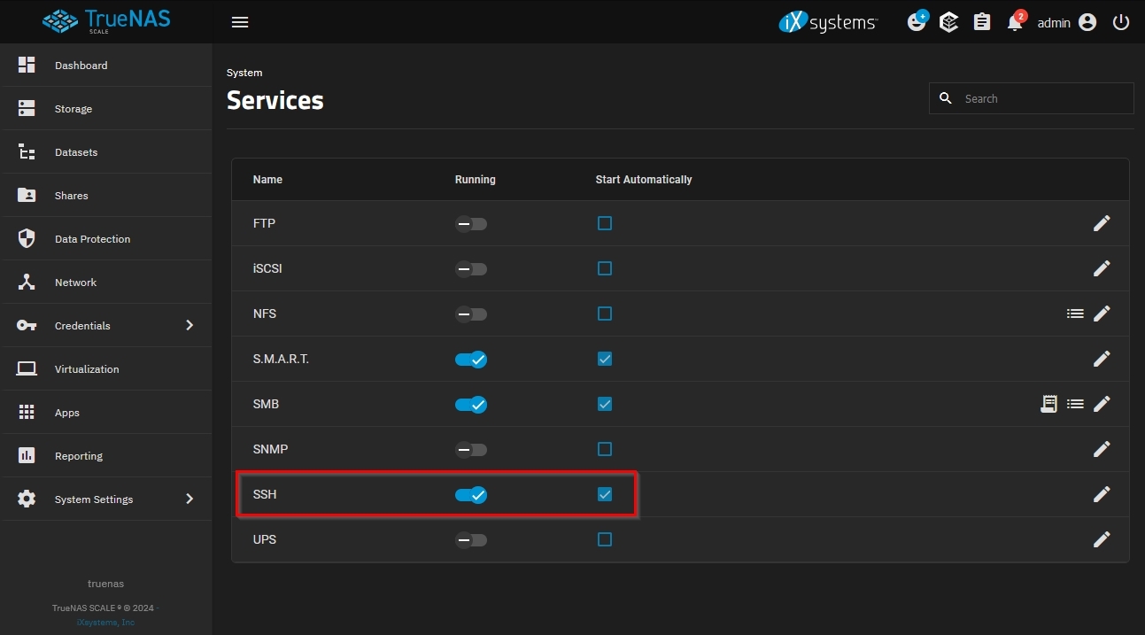Open the alerts bell notifications
This screenshot has height=635, width=1145.
point(1016,22)
